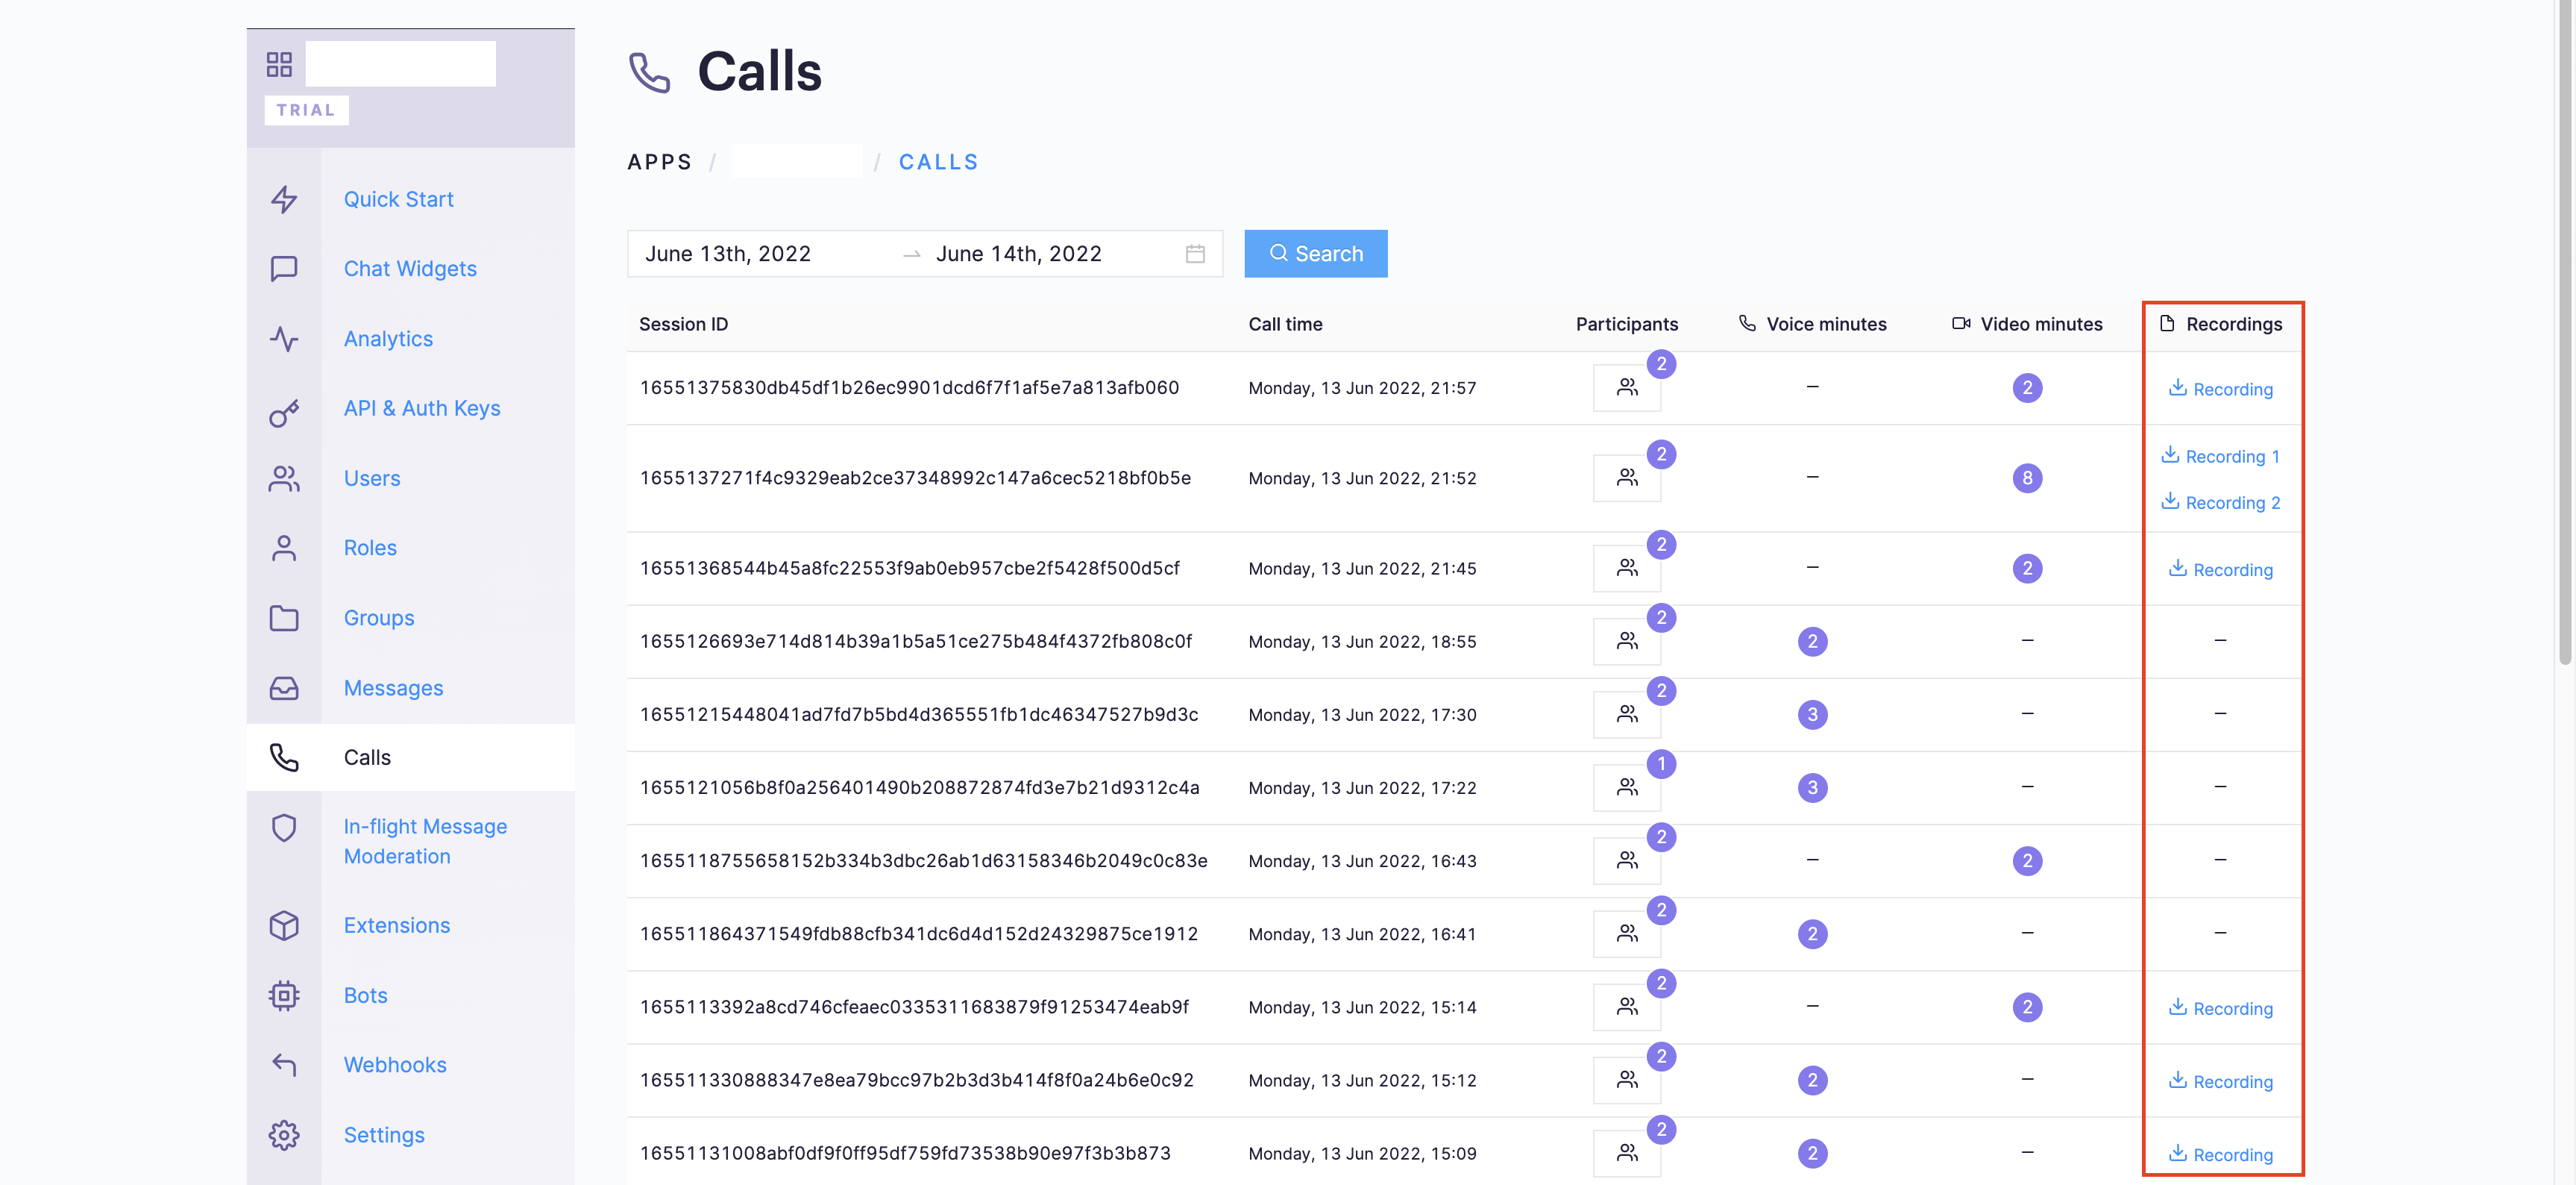Click the API & Auth Keys key icon

[x=284, y=411]
